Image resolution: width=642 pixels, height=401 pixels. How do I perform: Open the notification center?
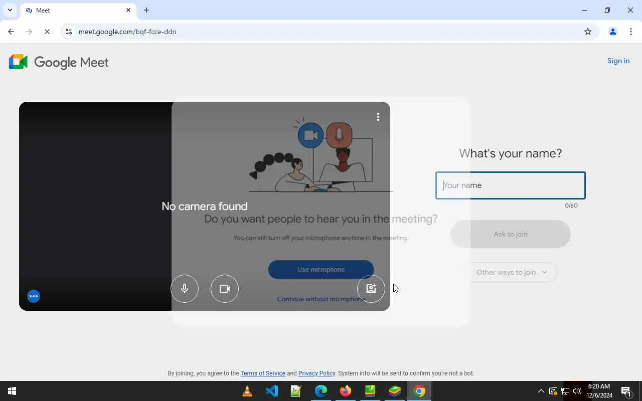626,391
